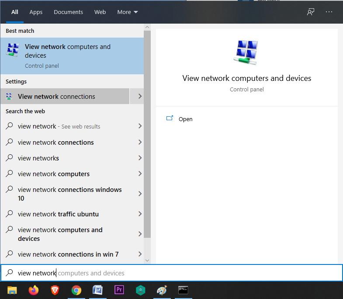Click the large network computers preview icon

[246, 52]
